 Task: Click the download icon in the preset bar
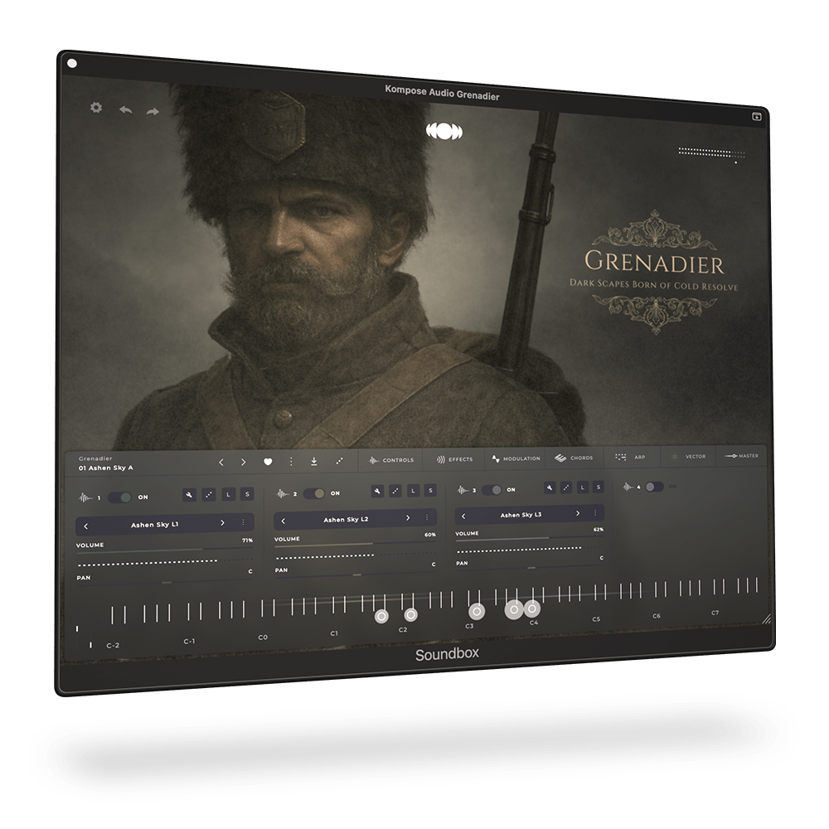click(314, 463)
